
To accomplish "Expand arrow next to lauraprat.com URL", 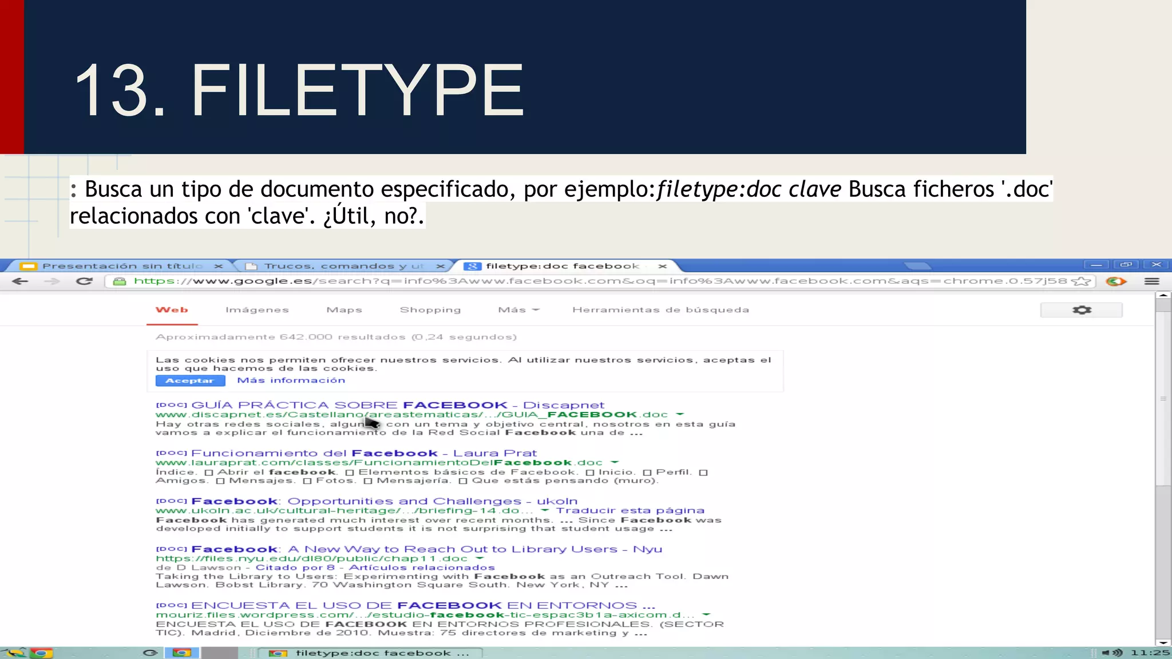I will 615,462.
